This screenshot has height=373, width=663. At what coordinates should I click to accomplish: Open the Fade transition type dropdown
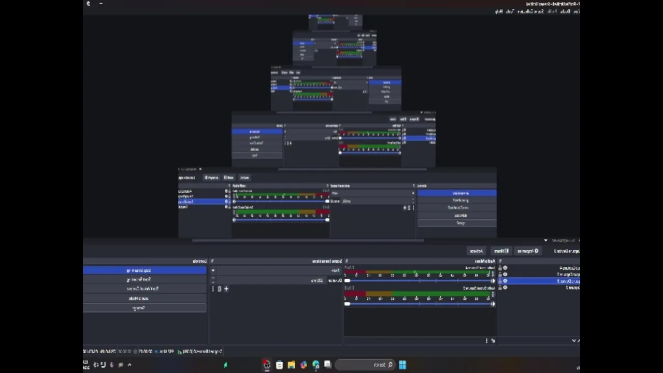pos(276,270)
